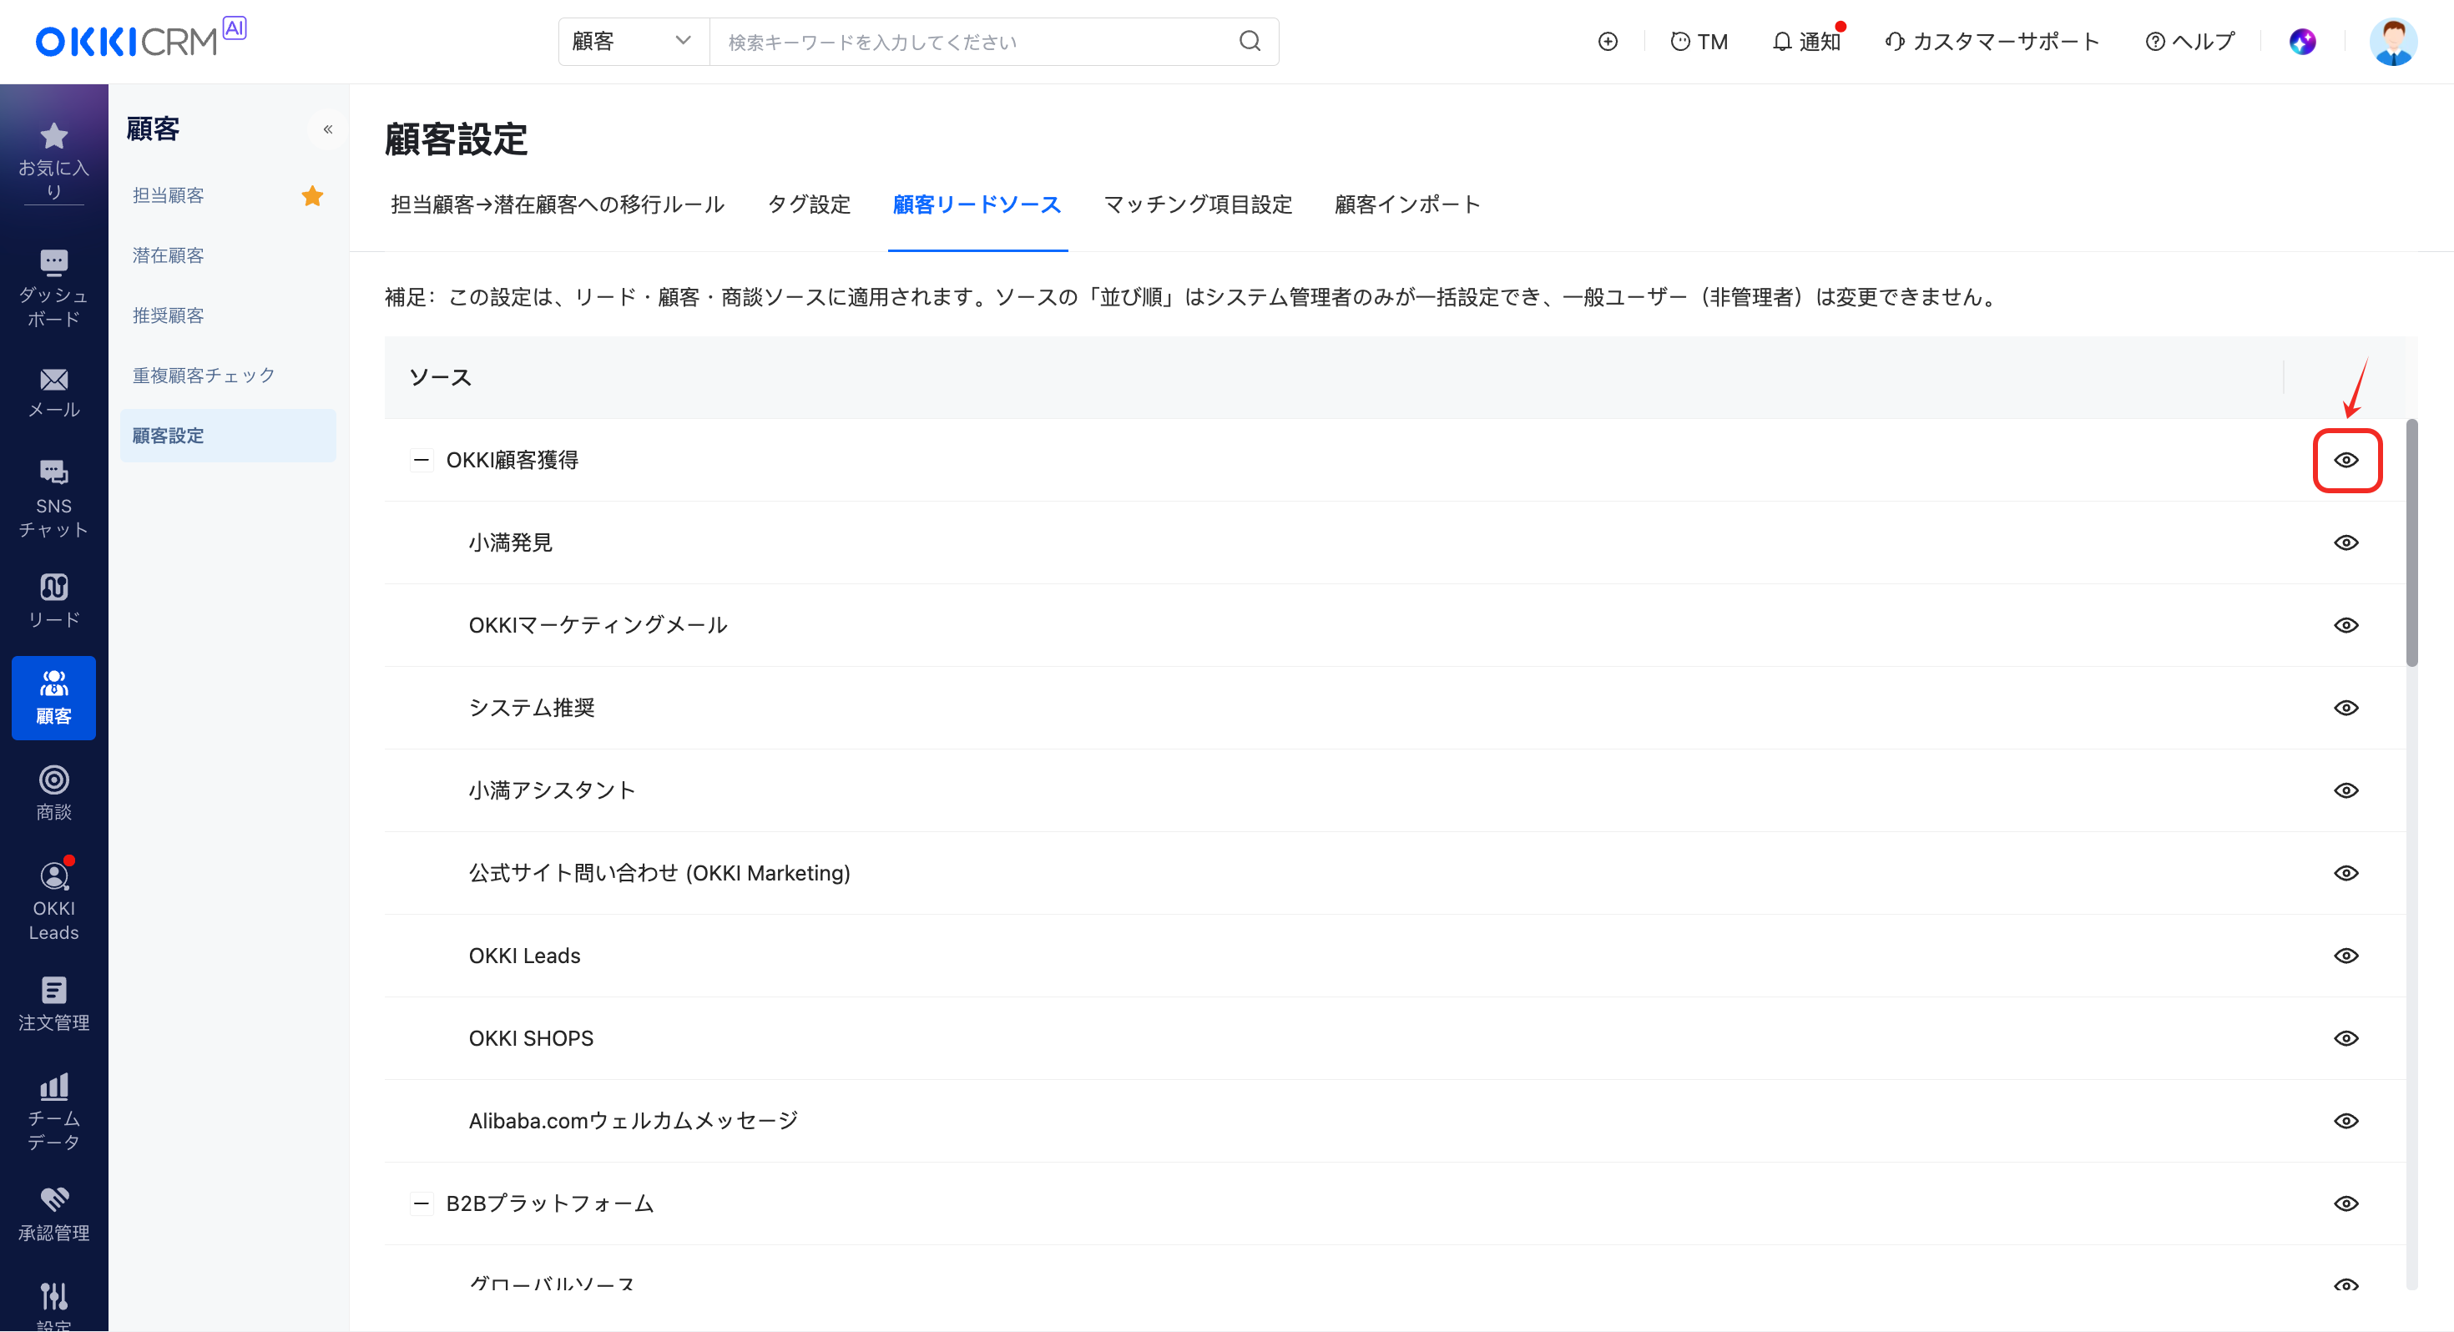2454x1332 pixels.
Task: Toggle visibility of Alibaba.comウェルカムメッセージ
Action: [x=2346, y=1121]
